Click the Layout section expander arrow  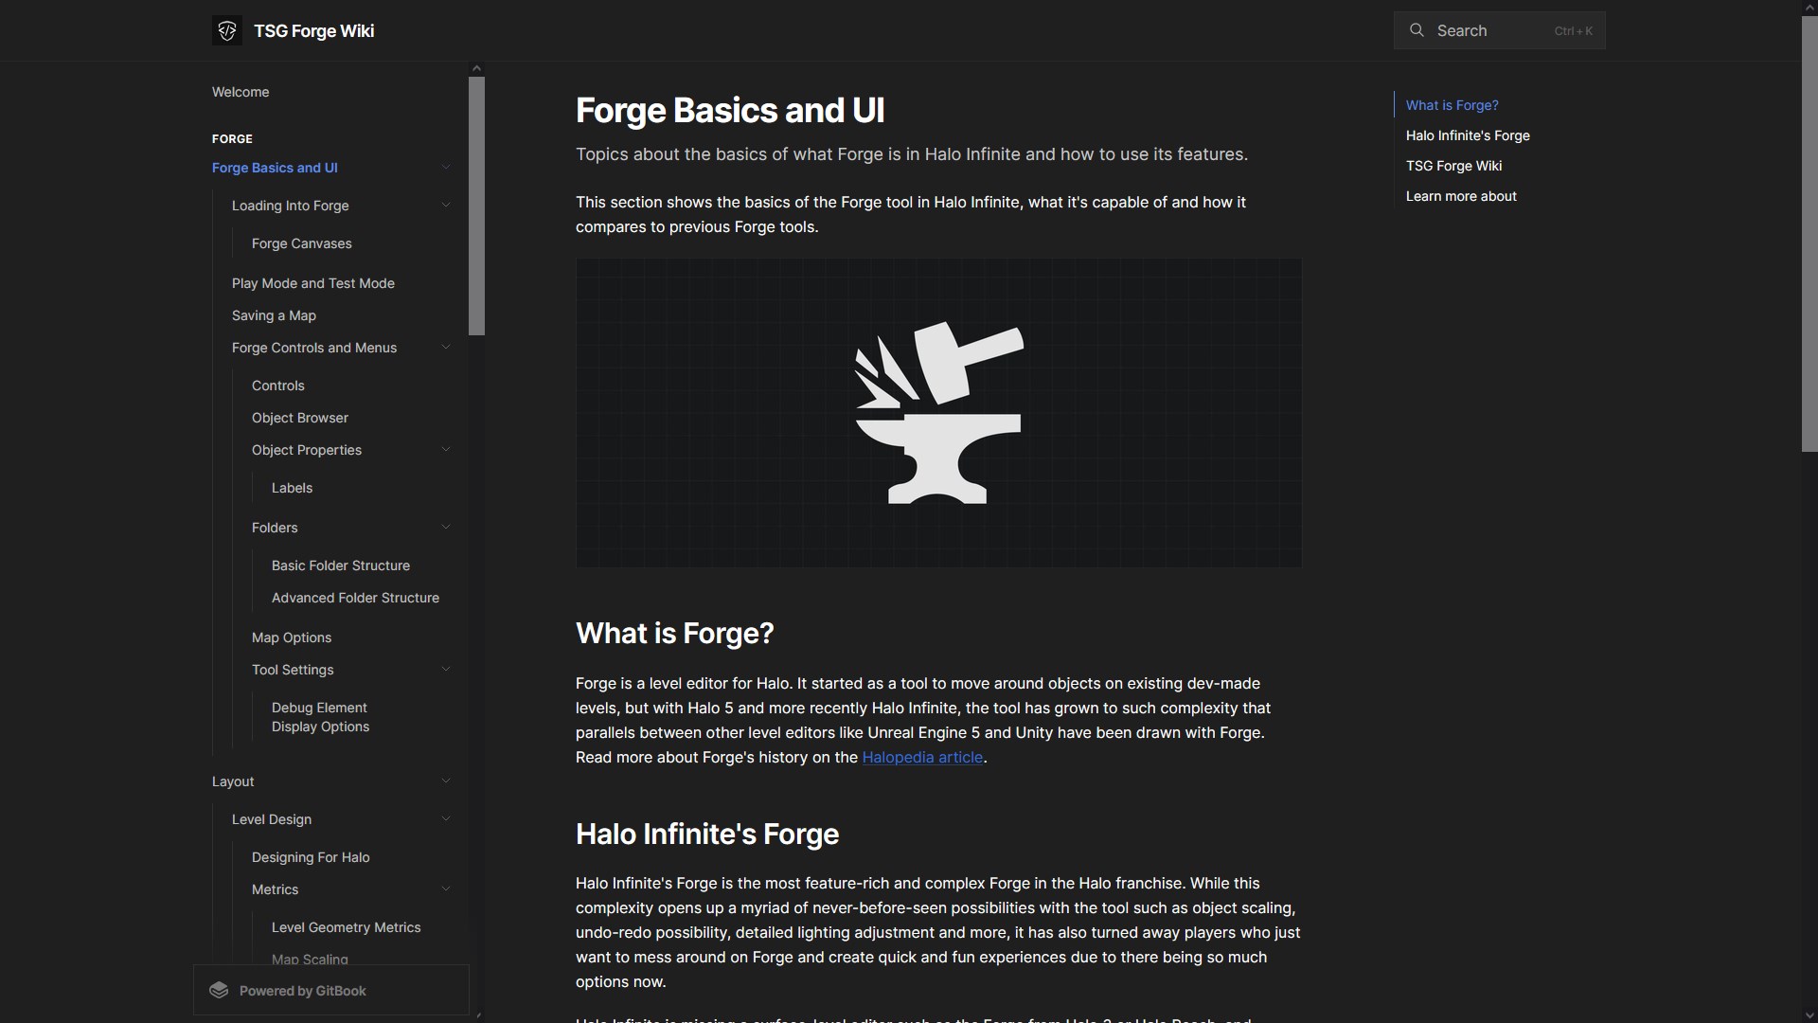446,781
